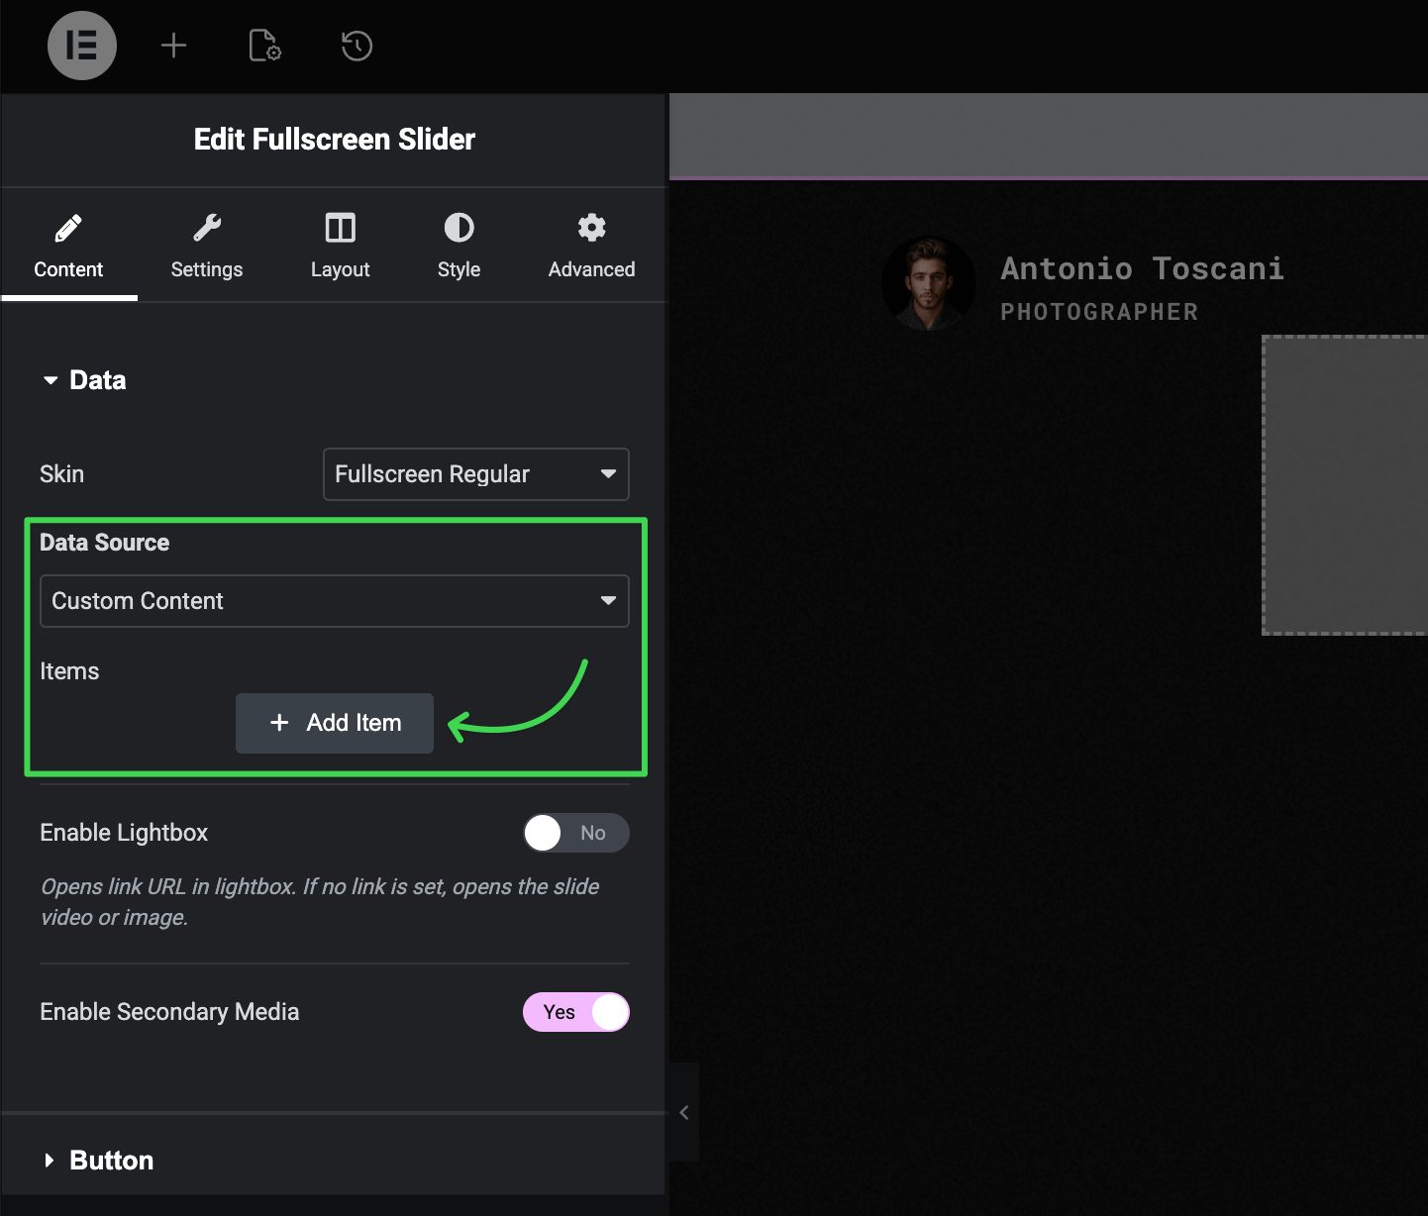Click the Elementor logo menu icon
Screen dimensions: 1428x1216
click(x=82, y=46)
